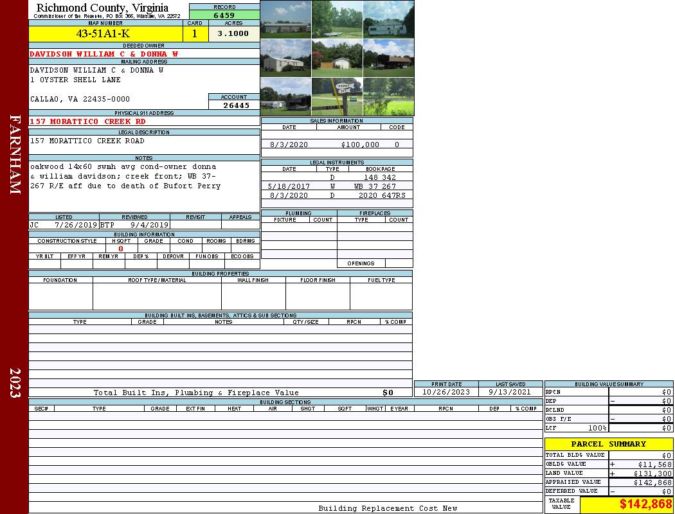
Task: Click the green record number 6459 field
Action: 224,15
